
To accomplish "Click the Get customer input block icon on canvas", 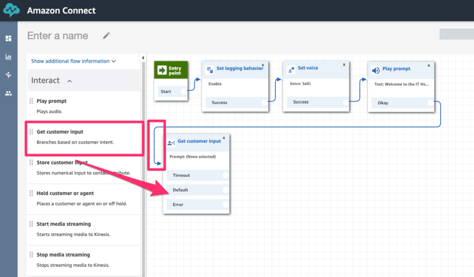I will (171, 143).
